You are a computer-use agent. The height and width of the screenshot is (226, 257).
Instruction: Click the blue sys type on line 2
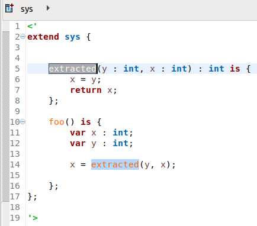point(72,37)
